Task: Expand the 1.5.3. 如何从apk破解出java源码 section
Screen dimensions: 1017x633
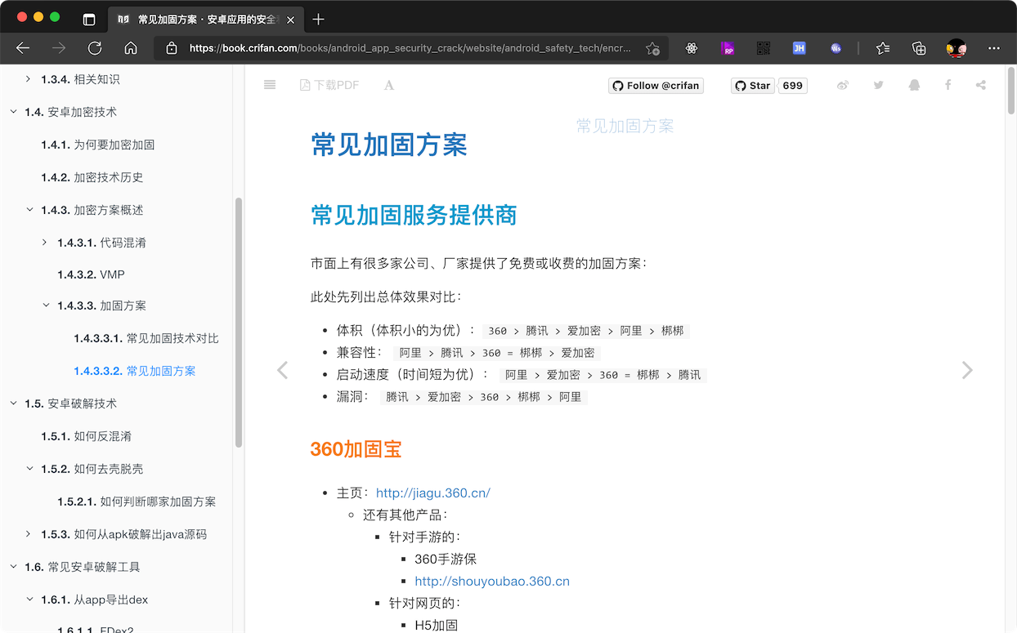Action: point(29,534)
